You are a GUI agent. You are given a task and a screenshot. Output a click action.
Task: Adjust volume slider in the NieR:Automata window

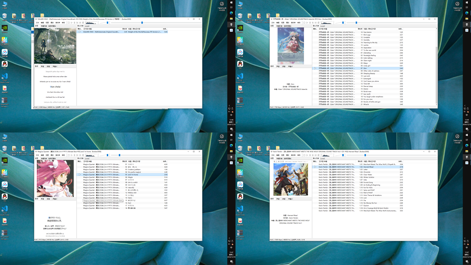click(104, 22)
